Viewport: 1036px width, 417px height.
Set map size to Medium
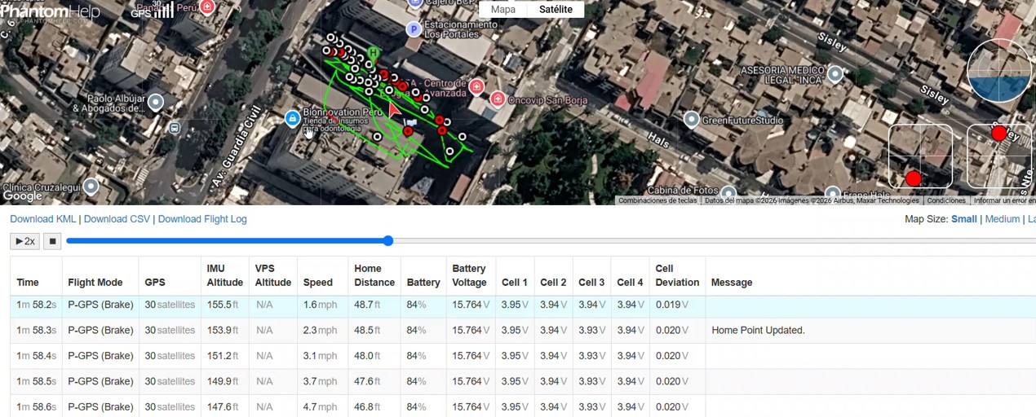[1003, 219]
